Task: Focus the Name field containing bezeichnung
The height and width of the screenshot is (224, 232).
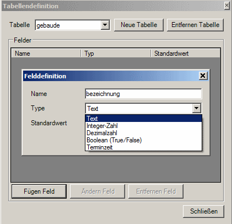Action: coord(143,94)
